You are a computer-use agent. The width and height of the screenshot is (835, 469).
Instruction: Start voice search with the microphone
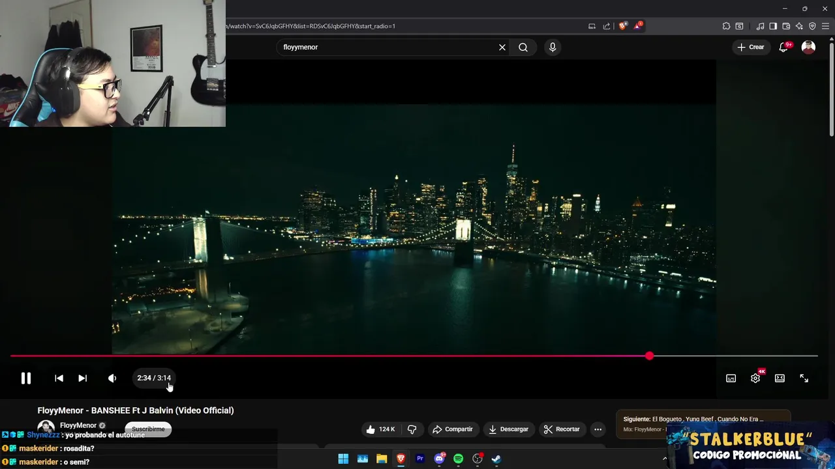coord(553,47)
